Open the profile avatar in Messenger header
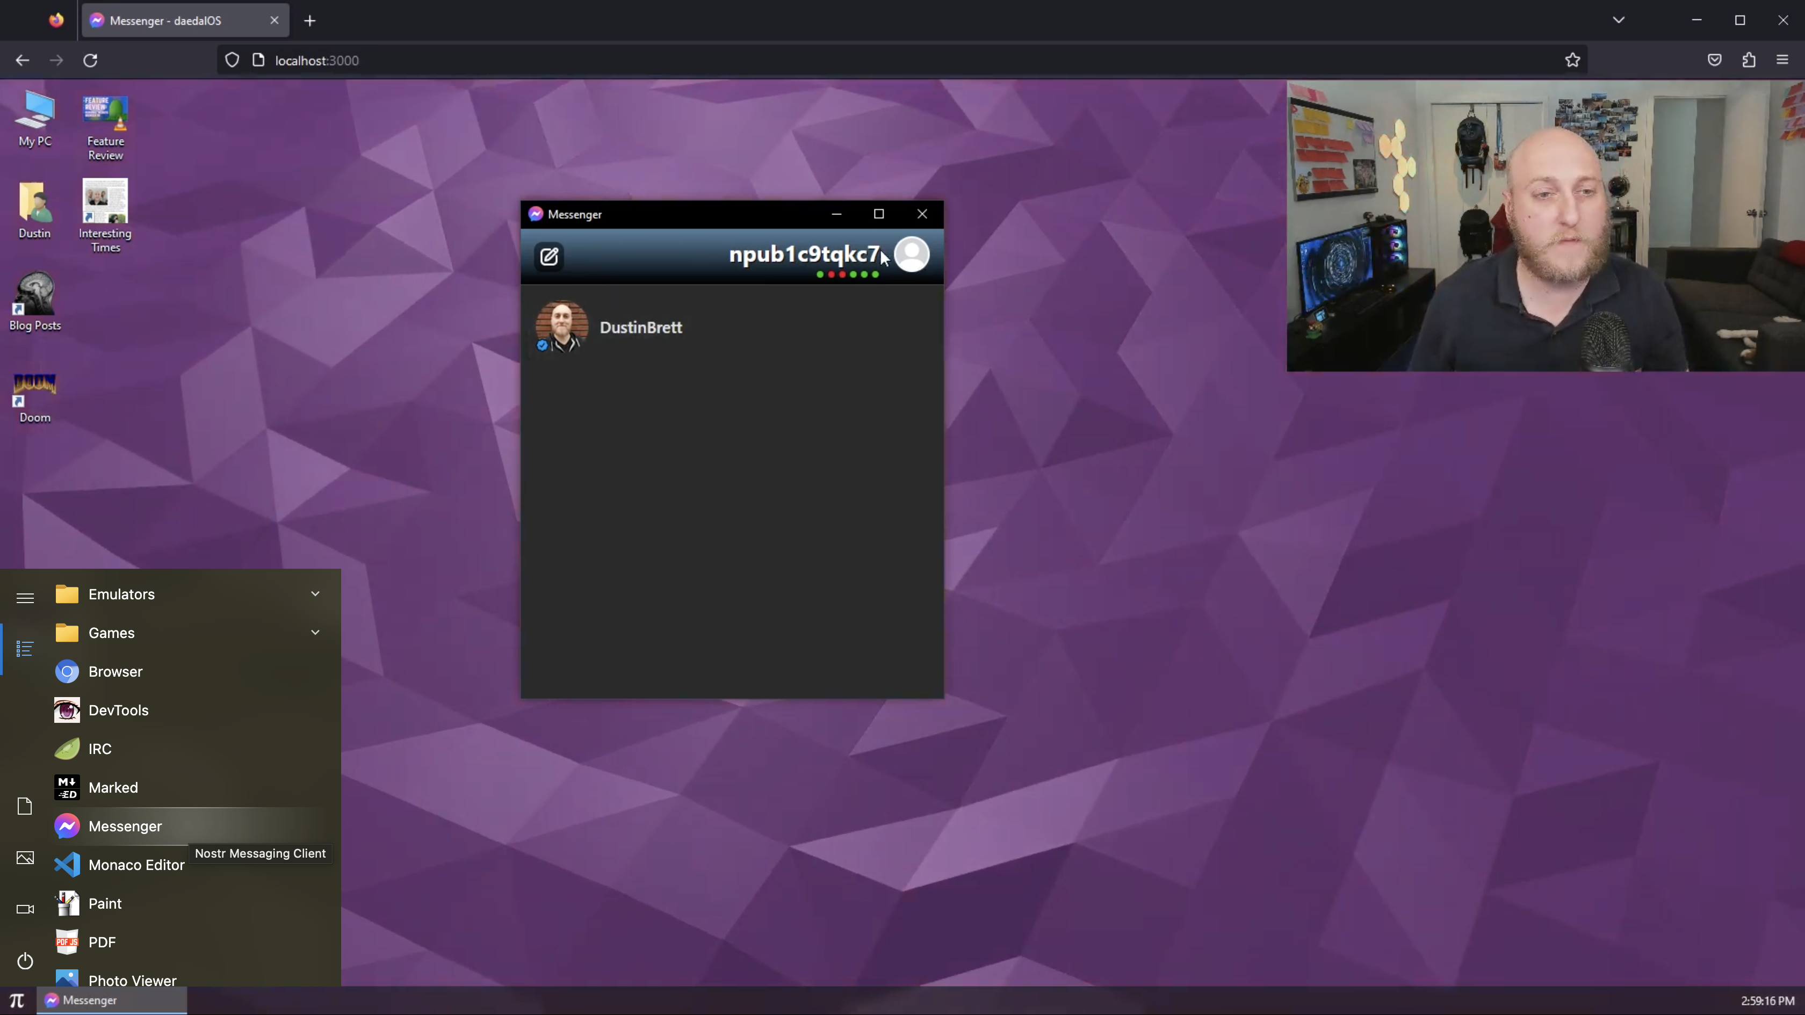The width and height of the screenshot is (1805, 1015). click(912, 255)
